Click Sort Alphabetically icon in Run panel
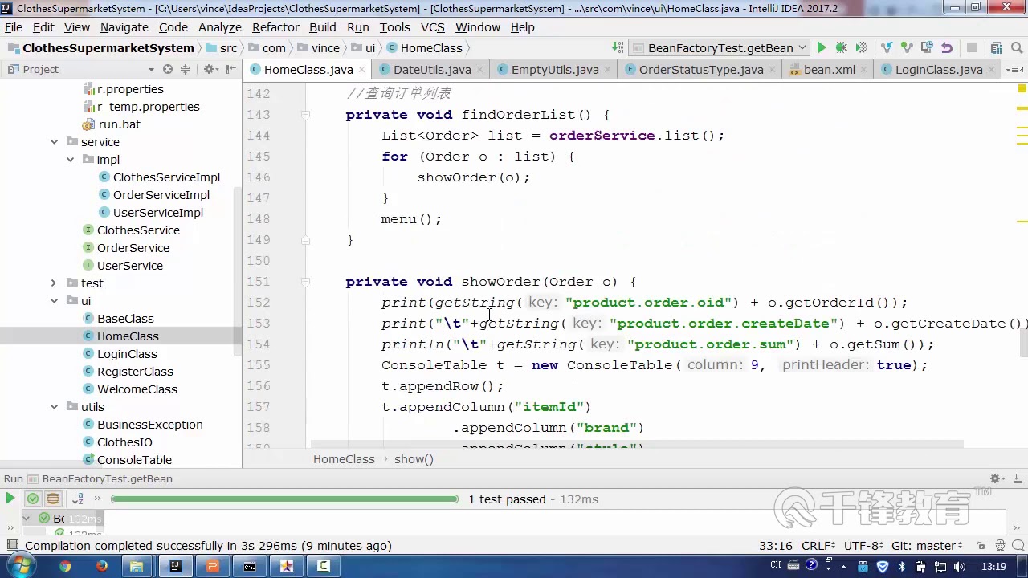Viewport: 1028px width, 578px height. [77, 499]
